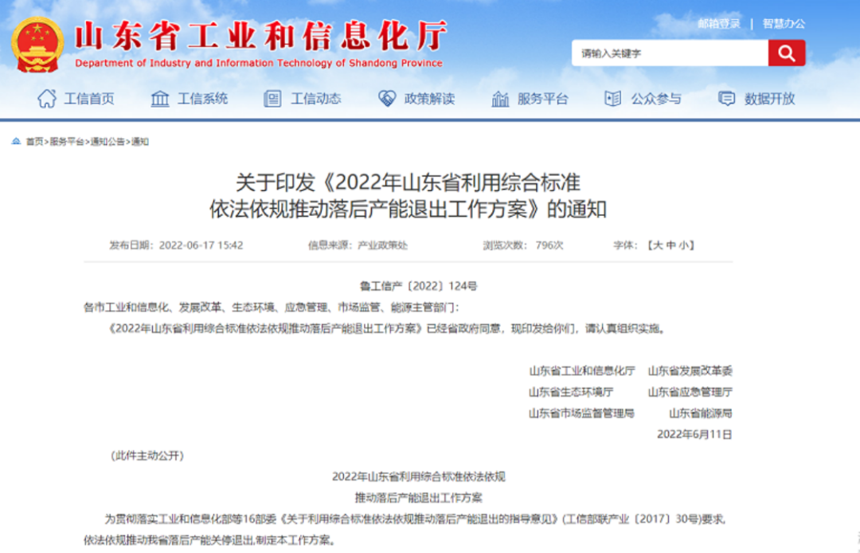The width and height of the screenshot is (860, 553).
Task: Click the source text 产业政策处
Action: tap(383, 245)
